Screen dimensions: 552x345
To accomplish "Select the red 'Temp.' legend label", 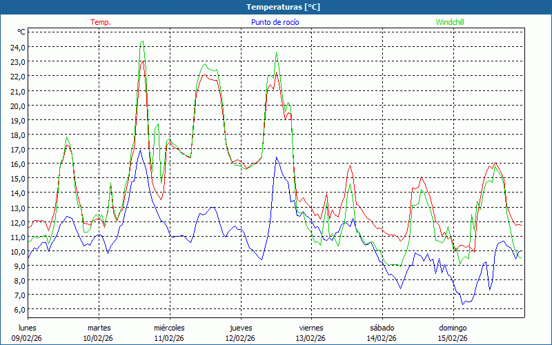I will click(101, 22).
